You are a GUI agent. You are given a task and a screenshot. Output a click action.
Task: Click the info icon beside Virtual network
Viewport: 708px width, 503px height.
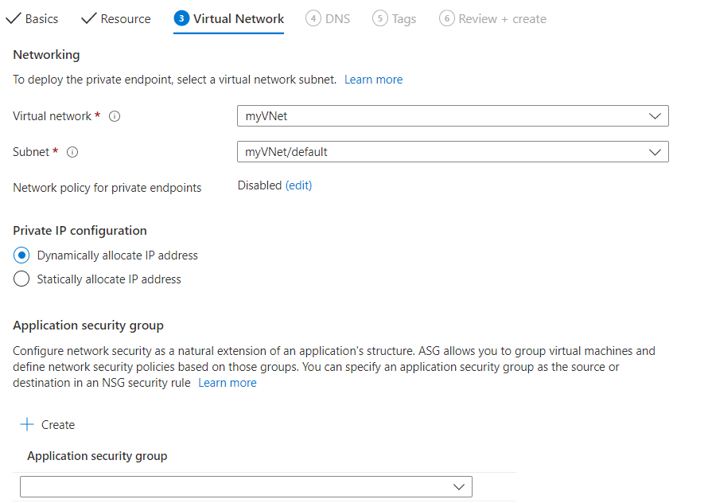tap(115, 116)
